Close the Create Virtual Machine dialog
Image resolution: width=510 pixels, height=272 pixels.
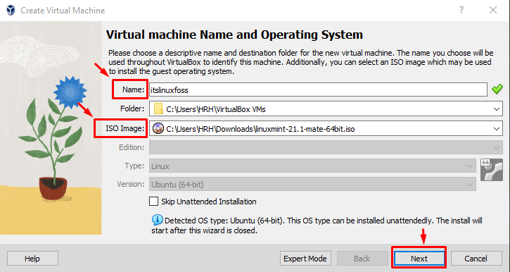tap(493, 10)
